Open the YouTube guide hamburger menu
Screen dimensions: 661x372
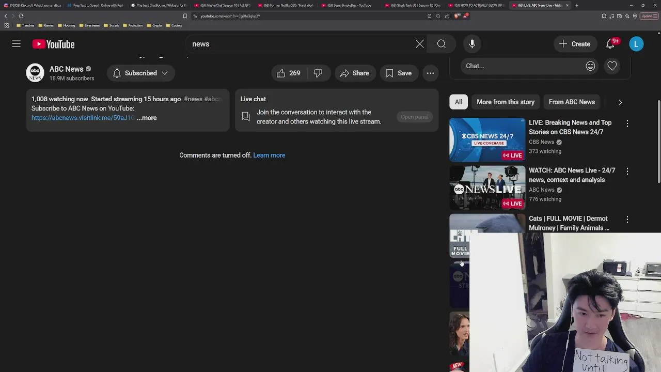coord(16,44)
